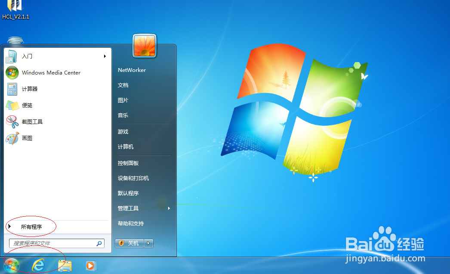Viewport: 450px width, 274px height.
Task: Open the NetWorker user folder
Action: coord(132,70)
